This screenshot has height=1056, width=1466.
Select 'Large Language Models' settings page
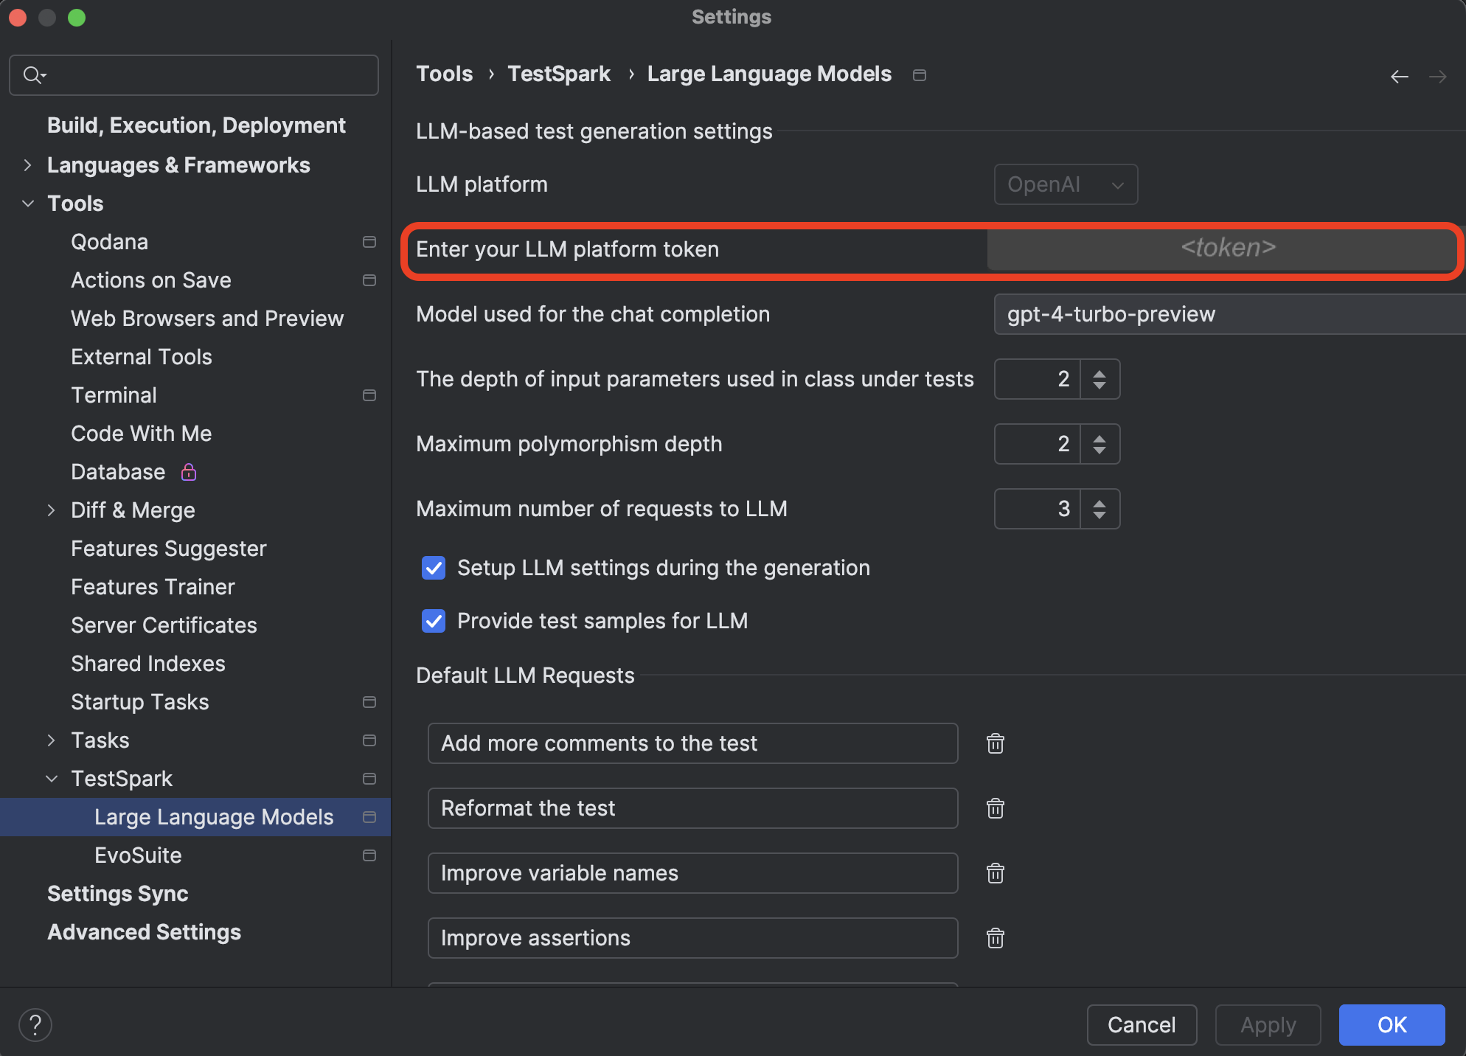click(x=214, y=817)
